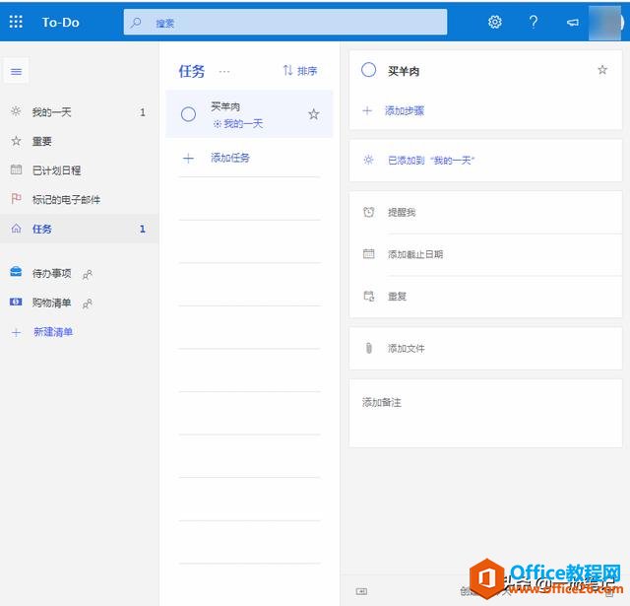Image resolution: width=630 pixels, height=606 pixels.
Task: Click the help question mark icon
Action: (x=534, y=22)
